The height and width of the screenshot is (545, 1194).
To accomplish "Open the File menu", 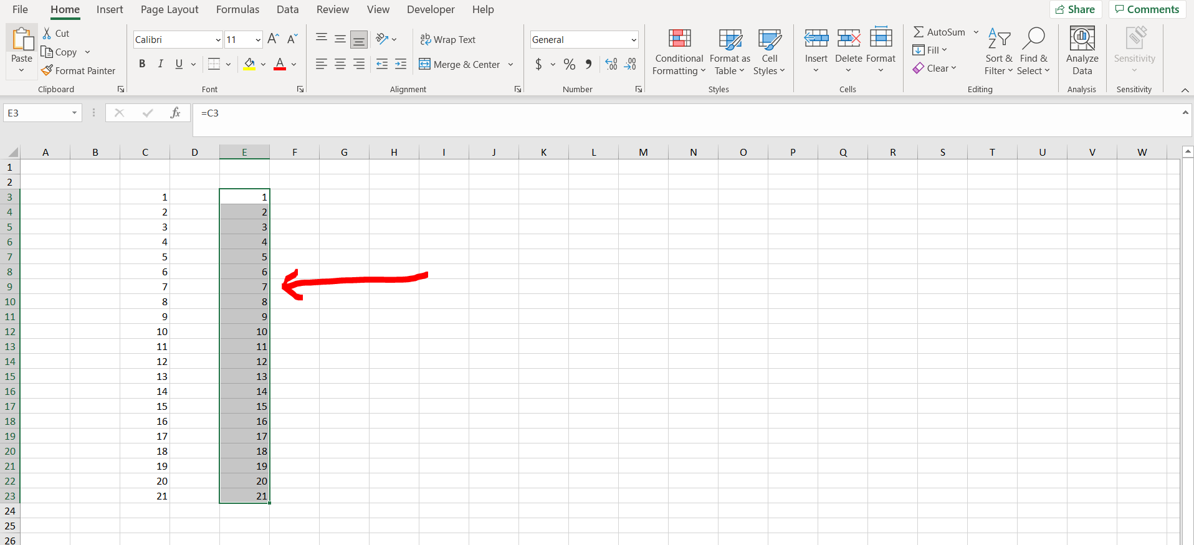I will (20, 9).
